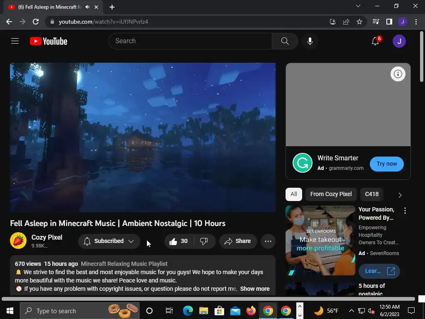
Task: Open more actions ellipsis under video
Action: (268, 241)
